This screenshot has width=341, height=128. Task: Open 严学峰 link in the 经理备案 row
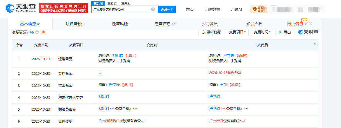(228, 55)
